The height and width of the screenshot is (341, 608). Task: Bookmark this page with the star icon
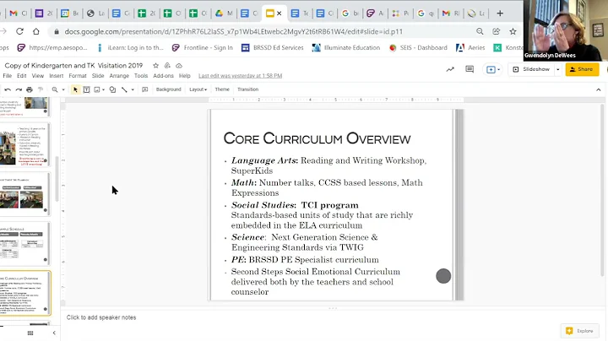point(513,31)
